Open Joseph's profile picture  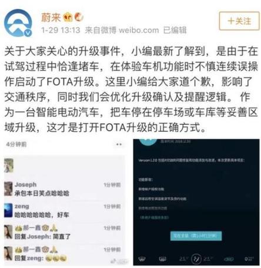[x=8, y=188]
